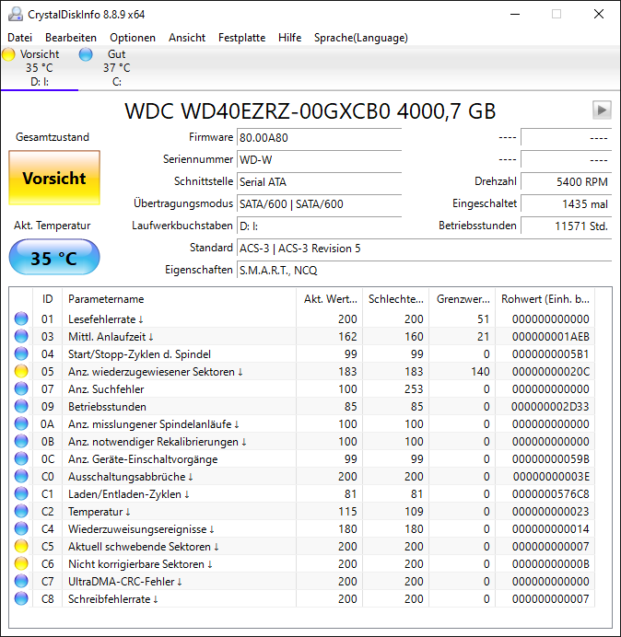Select the Schreibfehlerrate parameter name
The width and height of the screenshot is (621, 637).
pos(112,599)
